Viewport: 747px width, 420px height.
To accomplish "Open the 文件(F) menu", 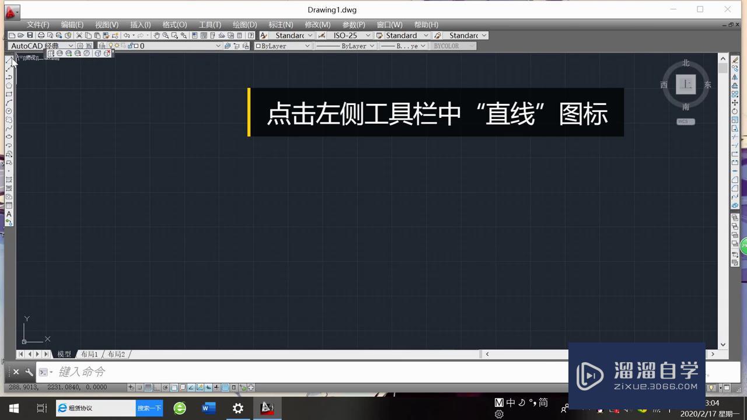I will point(38,24).
